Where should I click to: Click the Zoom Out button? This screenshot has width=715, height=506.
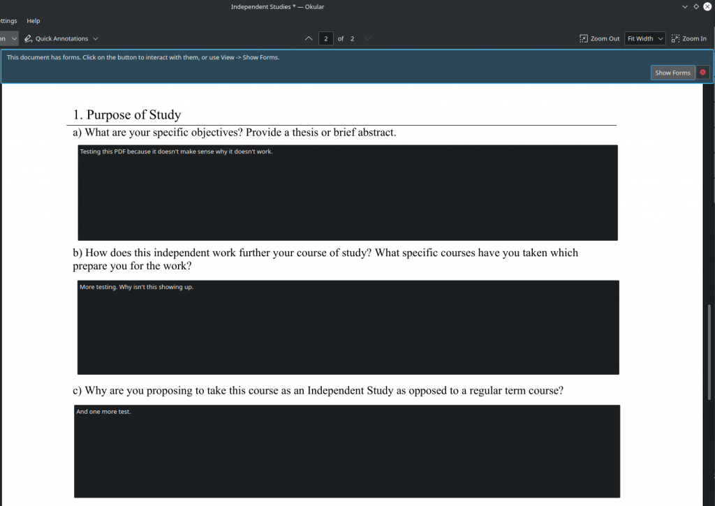pyautogui.click(x=600, y=39)
